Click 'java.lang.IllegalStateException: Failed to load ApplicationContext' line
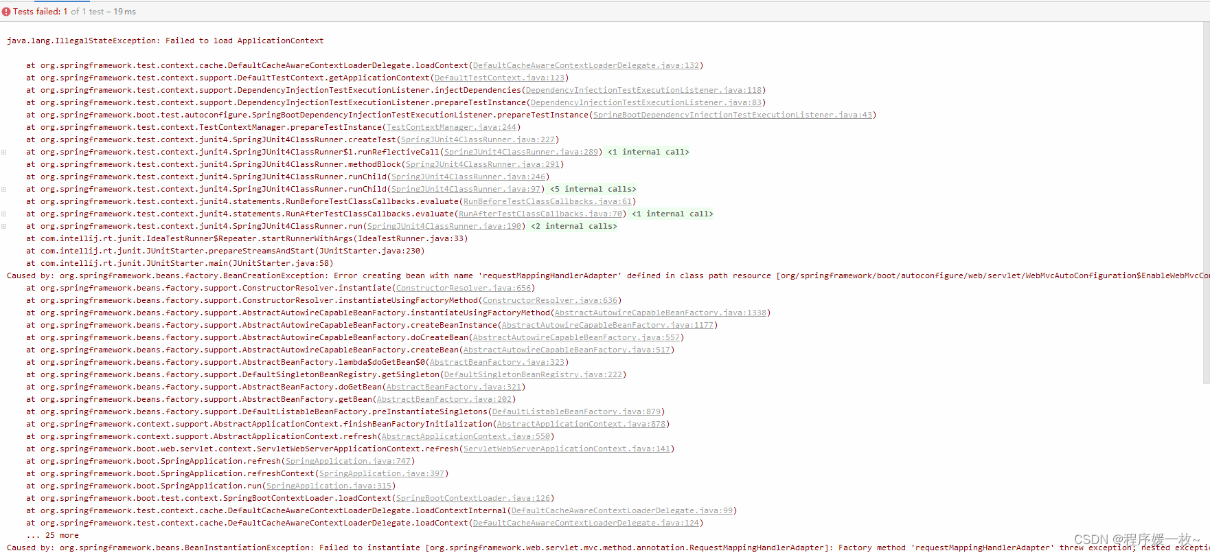 (x=165, y=41)
